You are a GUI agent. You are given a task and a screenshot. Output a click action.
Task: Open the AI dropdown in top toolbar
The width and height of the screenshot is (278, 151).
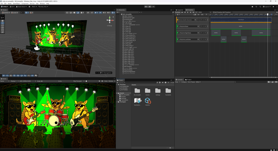click(34, 7)
